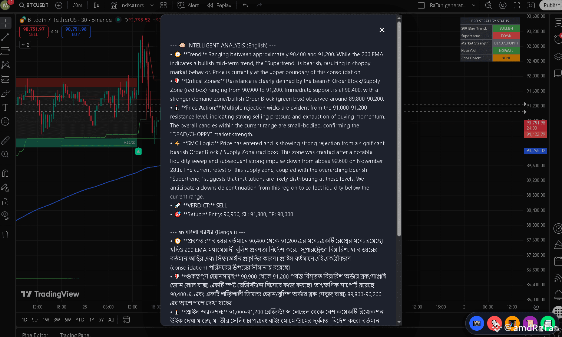Click the SELL 90,751.97 button
Viewport: 562px width, 337px height.
34,31
